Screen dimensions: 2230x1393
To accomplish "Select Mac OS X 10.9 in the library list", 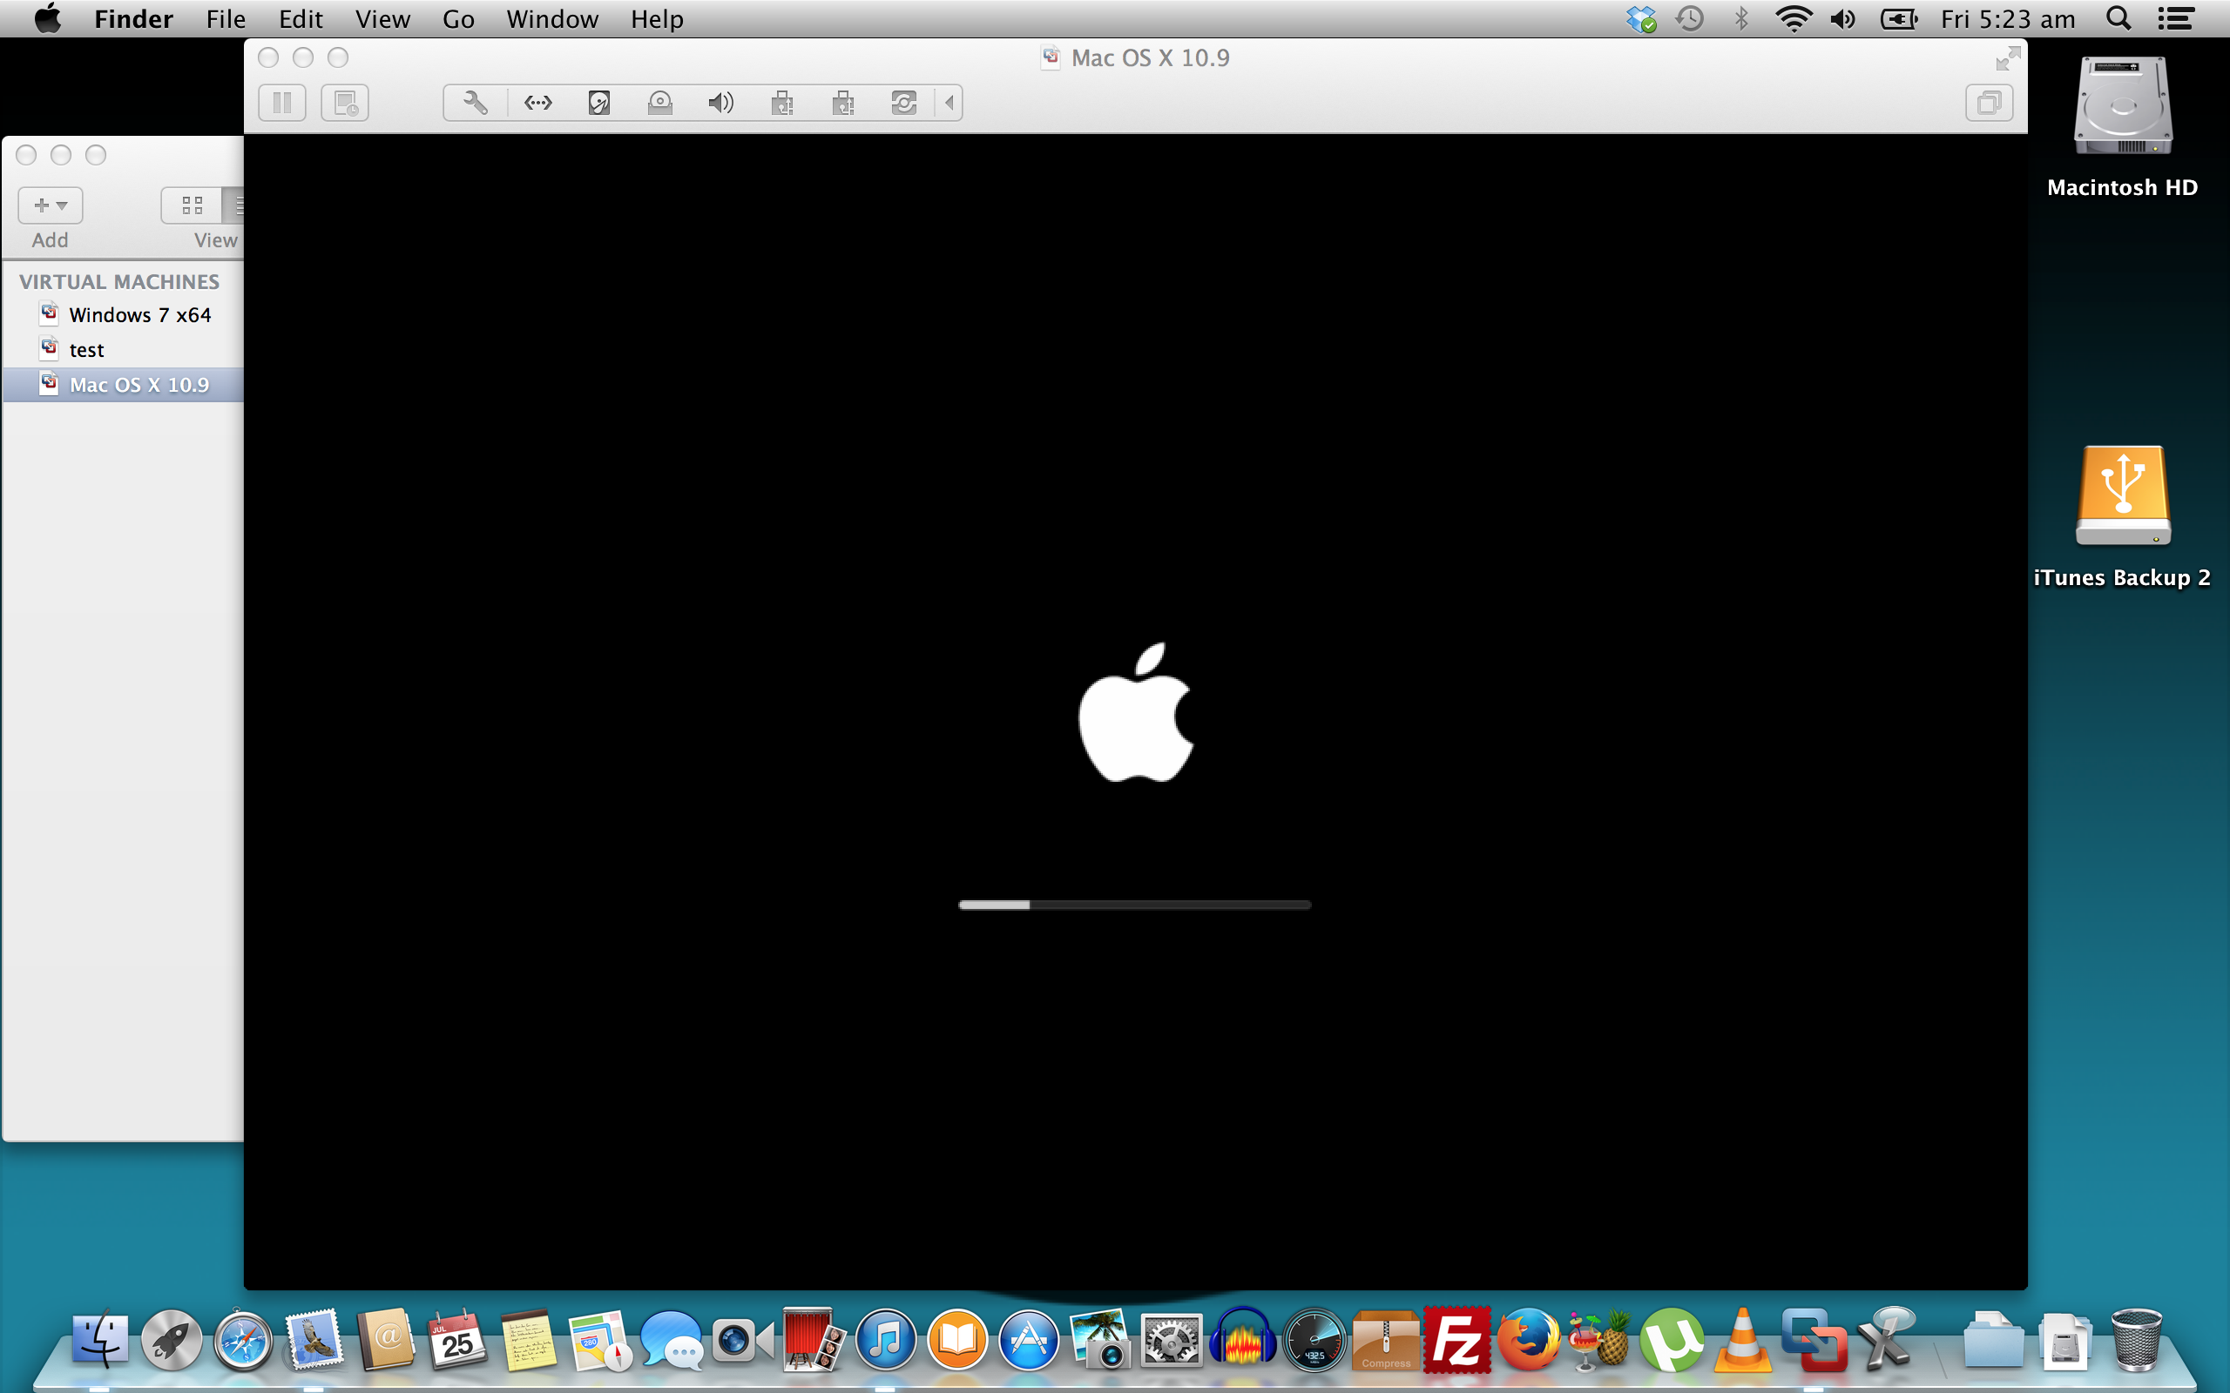I will [x=124, y=385].
